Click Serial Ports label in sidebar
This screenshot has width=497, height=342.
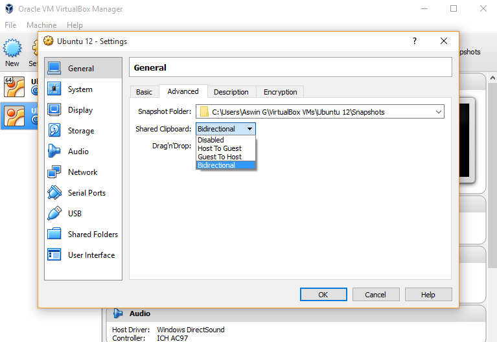pos(87,193)
